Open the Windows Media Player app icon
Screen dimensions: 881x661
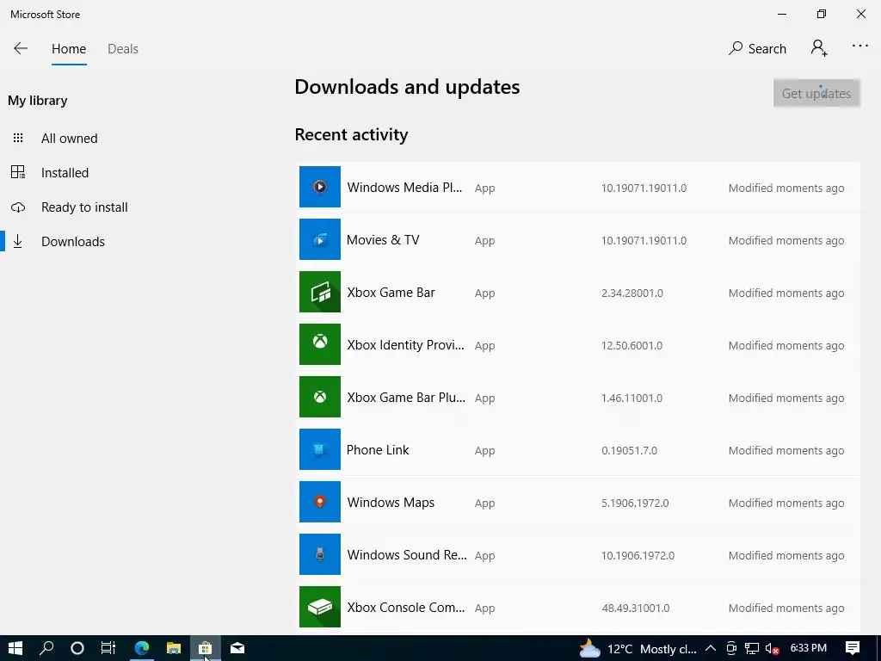coord(320,187)
